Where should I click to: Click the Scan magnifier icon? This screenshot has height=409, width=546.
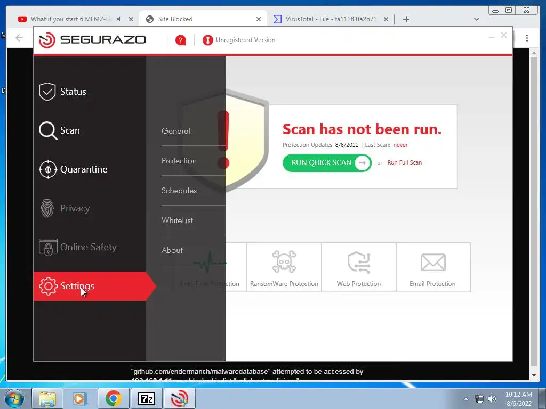[47, 131]
